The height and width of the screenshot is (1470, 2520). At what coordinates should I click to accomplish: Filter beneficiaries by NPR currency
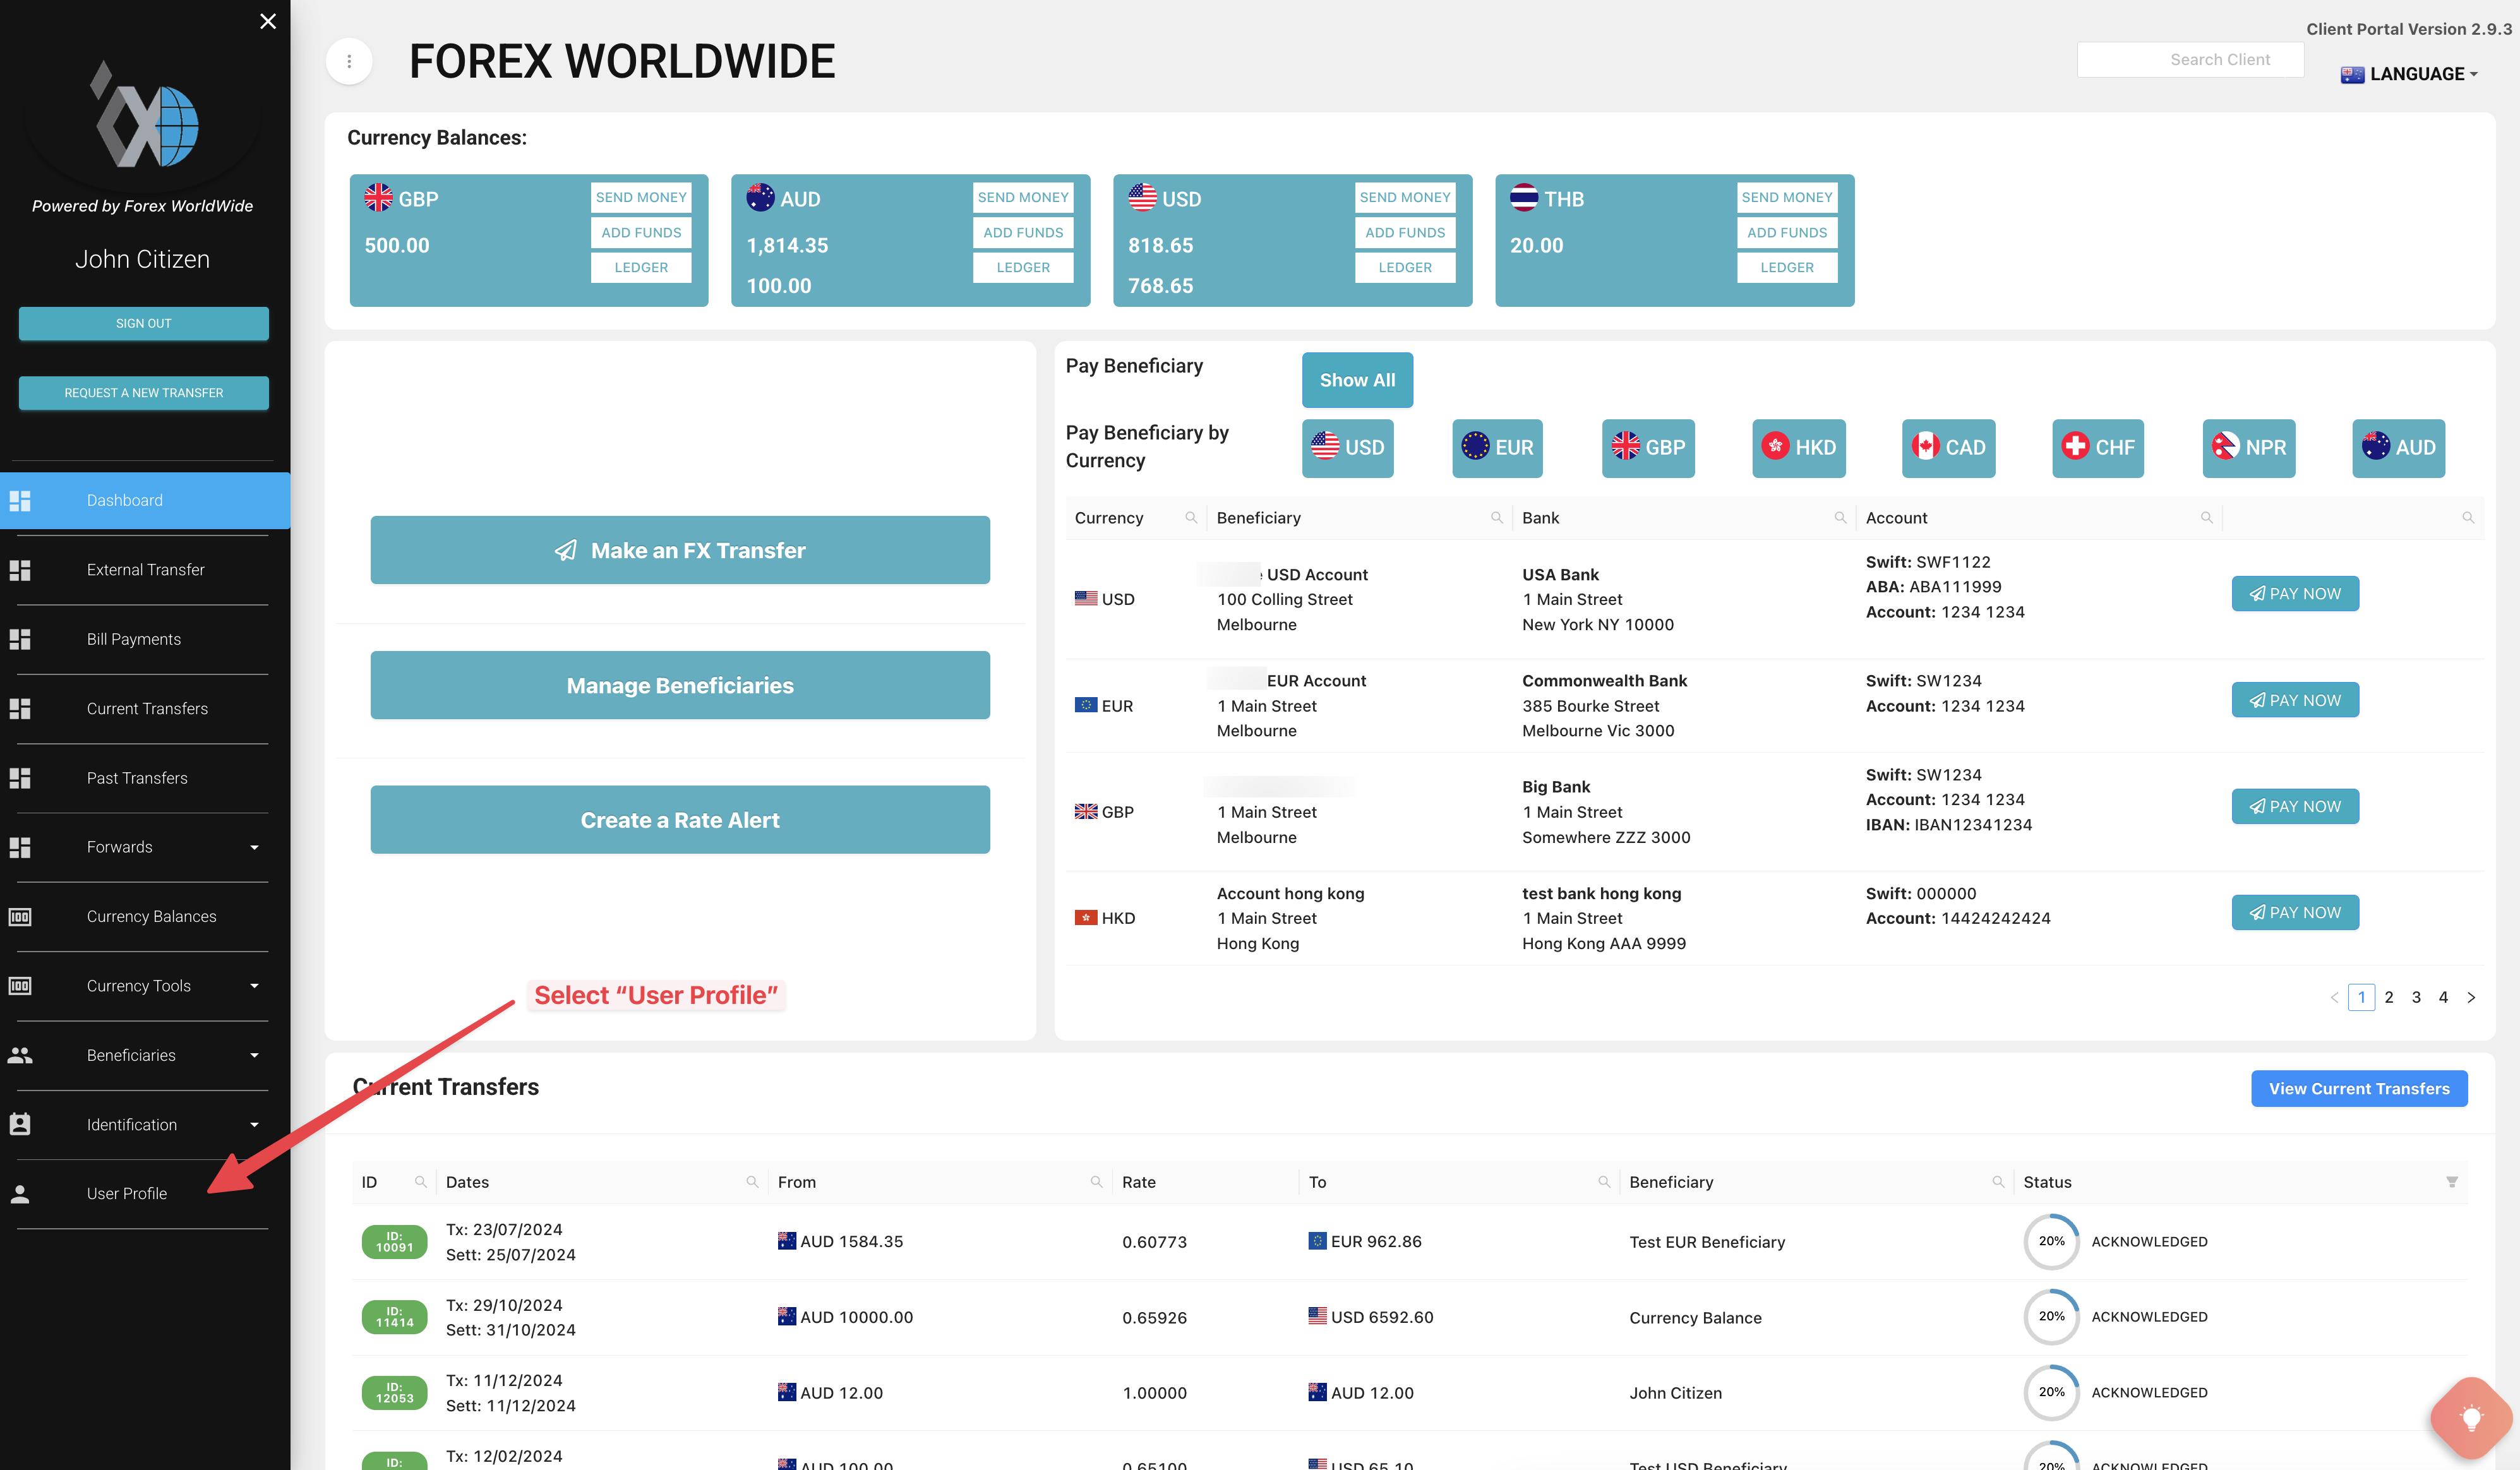pyautogui.click(x=2248, y=447)
